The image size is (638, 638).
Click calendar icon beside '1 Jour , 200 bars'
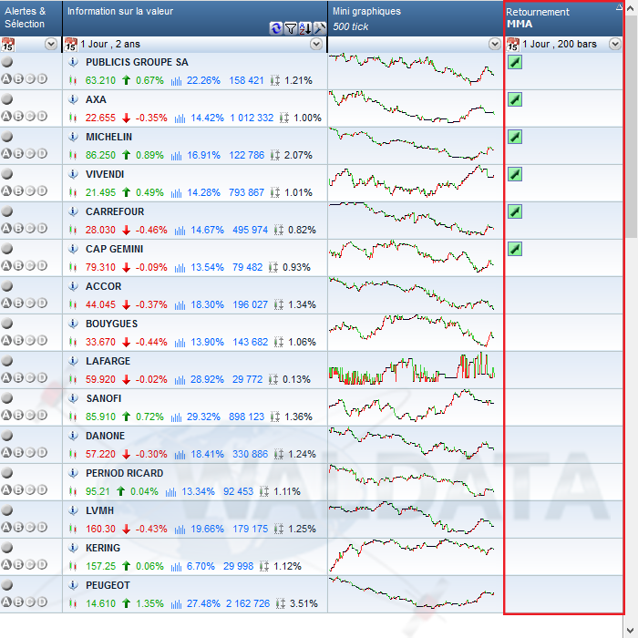512,45
